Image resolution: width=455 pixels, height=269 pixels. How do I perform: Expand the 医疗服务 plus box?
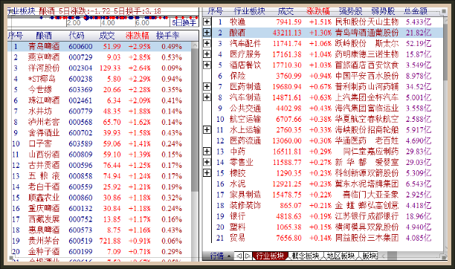pyautogui.click(x=207, y=54)
